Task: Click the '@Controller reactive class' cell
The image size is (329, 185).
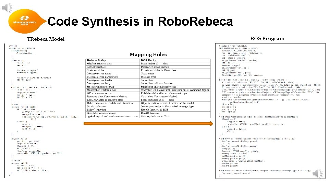Action: point(112,90)
